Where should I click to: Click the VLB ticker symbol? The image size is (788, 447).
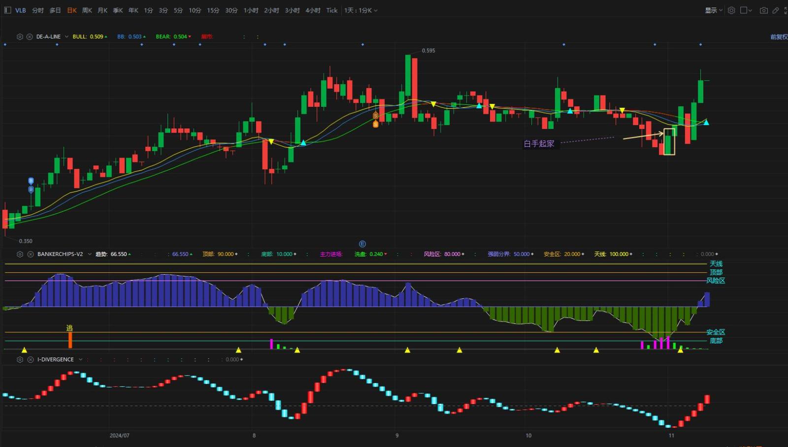click(x=21, y=10)
